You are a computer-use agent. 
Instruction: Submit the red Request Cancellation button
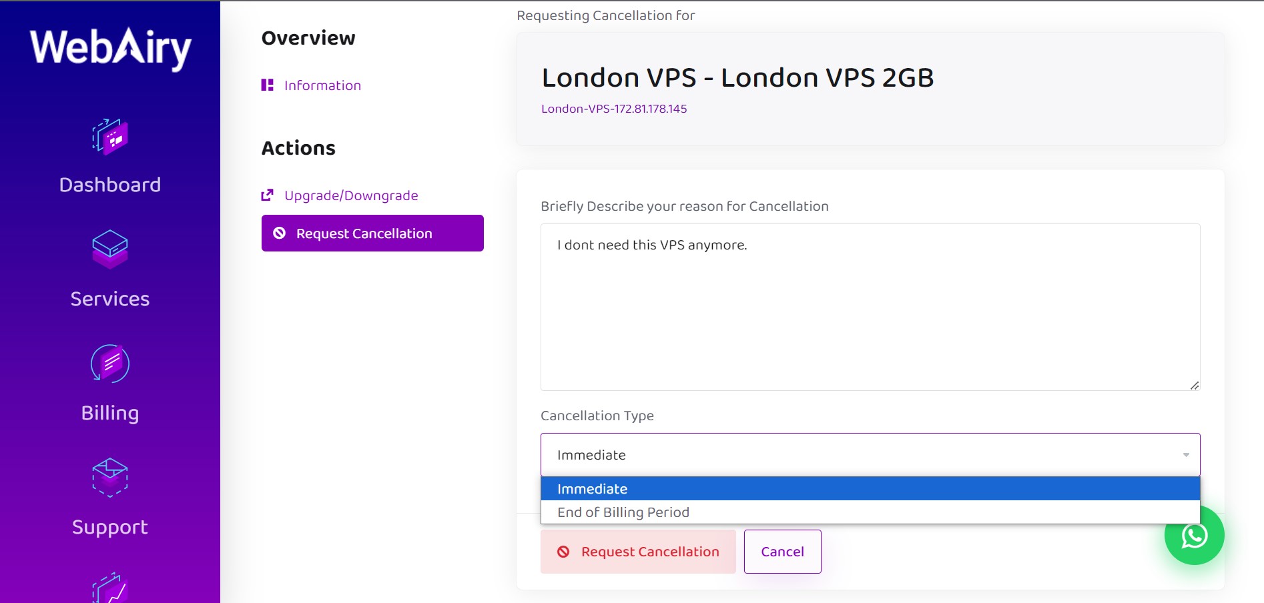(638, 552)
